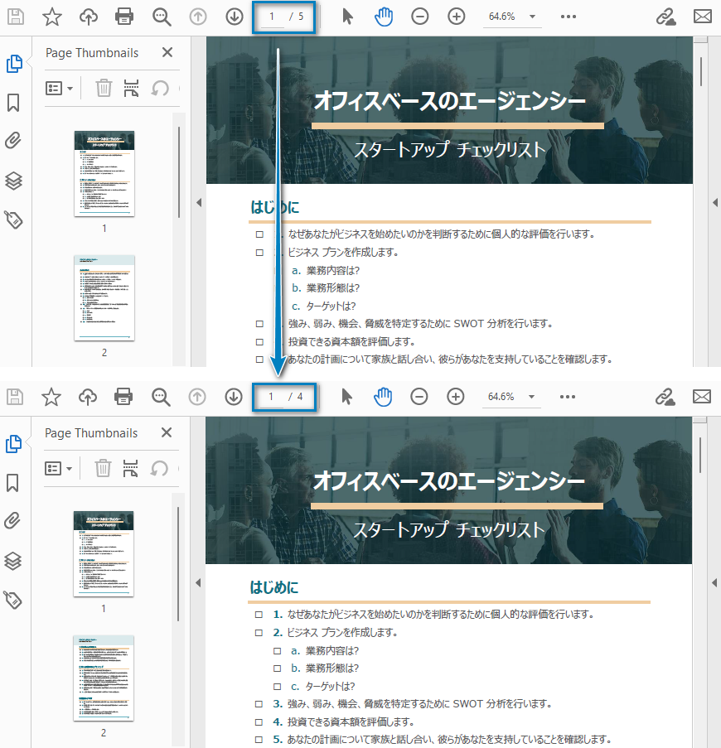Open the search tool
The height and width of the screenshot is (748, 721).
coord(160,16)
